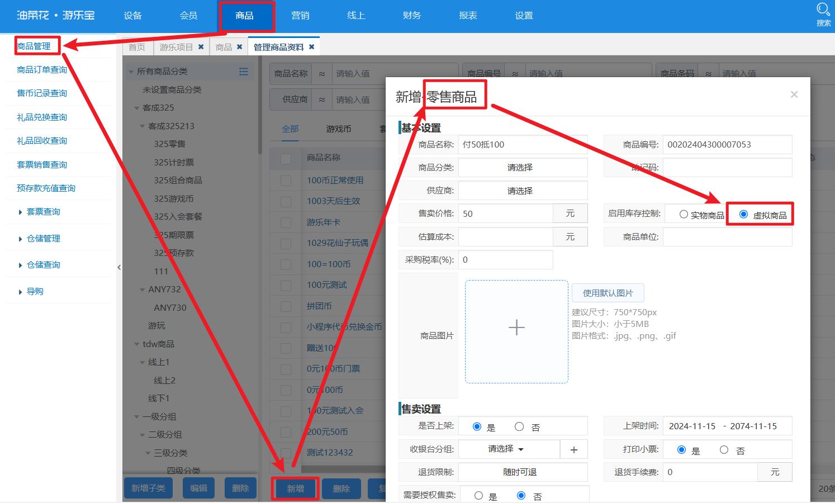Screen dimensions: 835x503
Task: Open 礼品兑换查询 in sidebar
Action: click(x=42, y=117)
